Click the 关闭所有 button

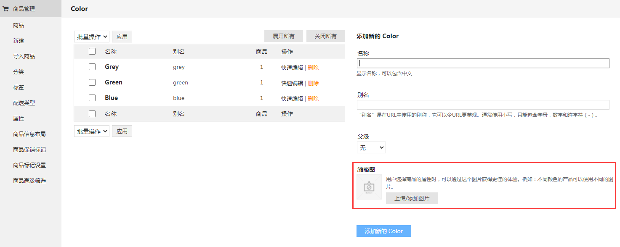(x=326, y=36)
